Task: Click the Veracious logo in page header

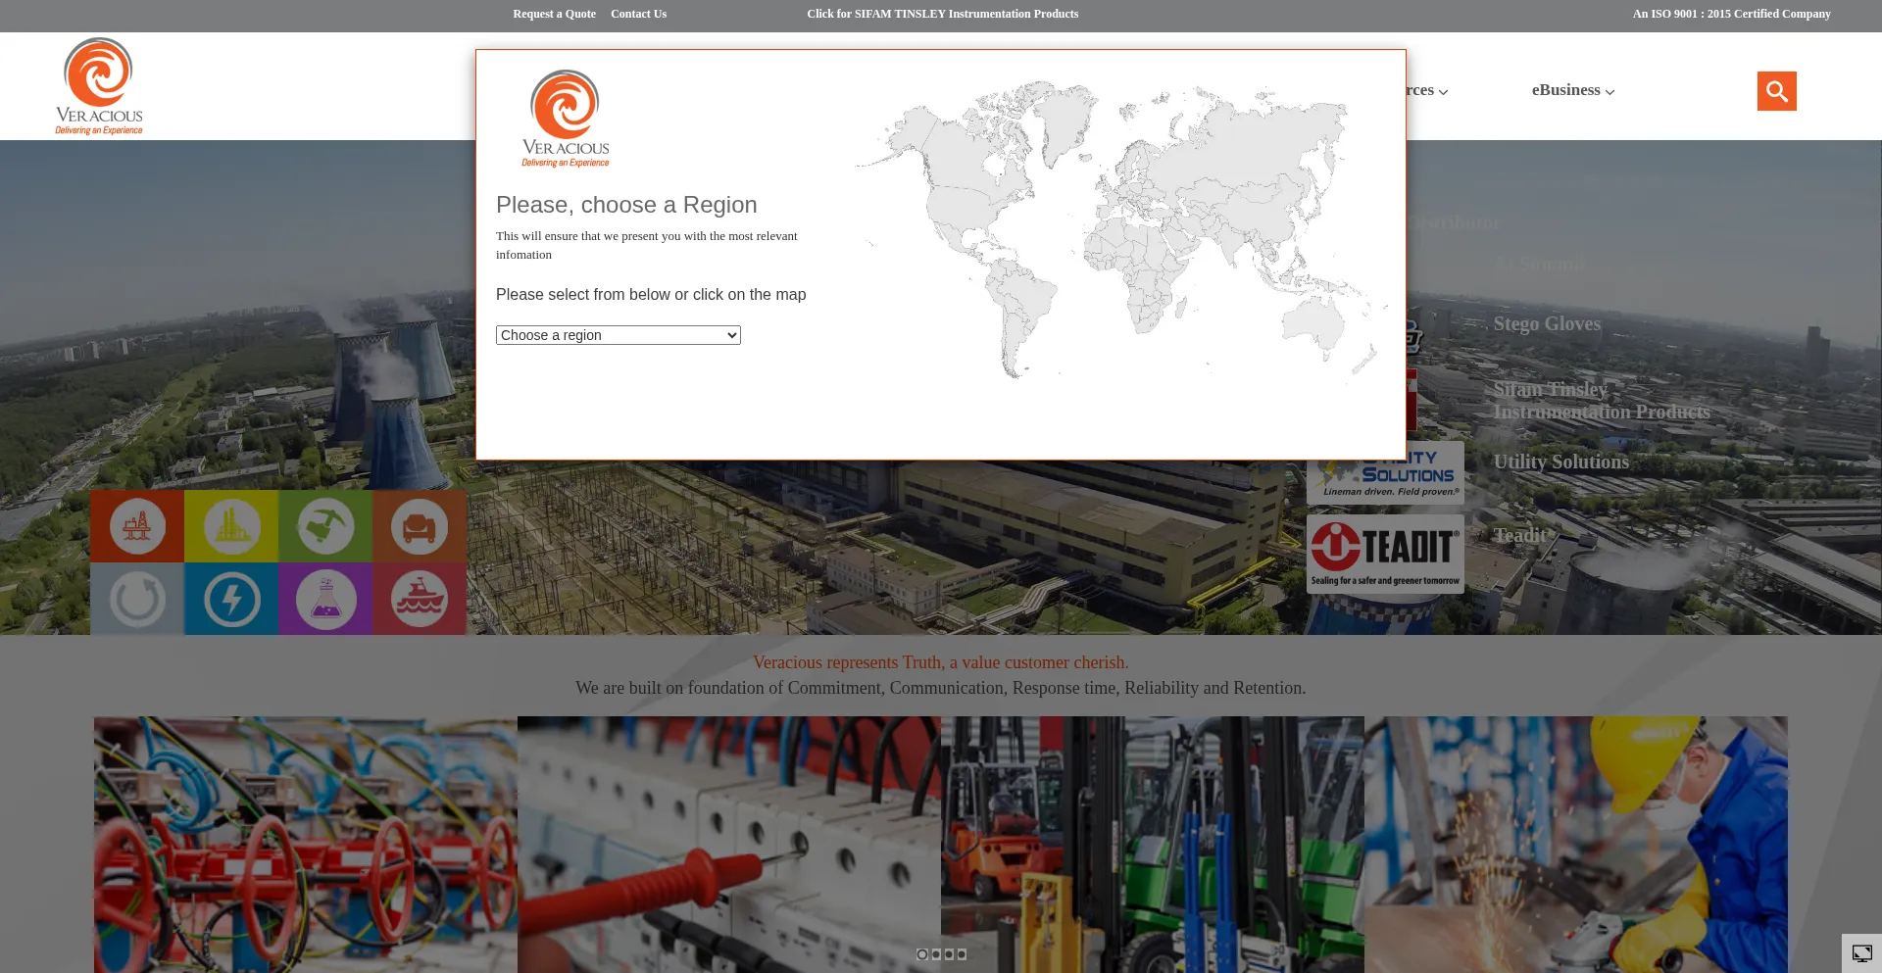Action: coord(99,86)
